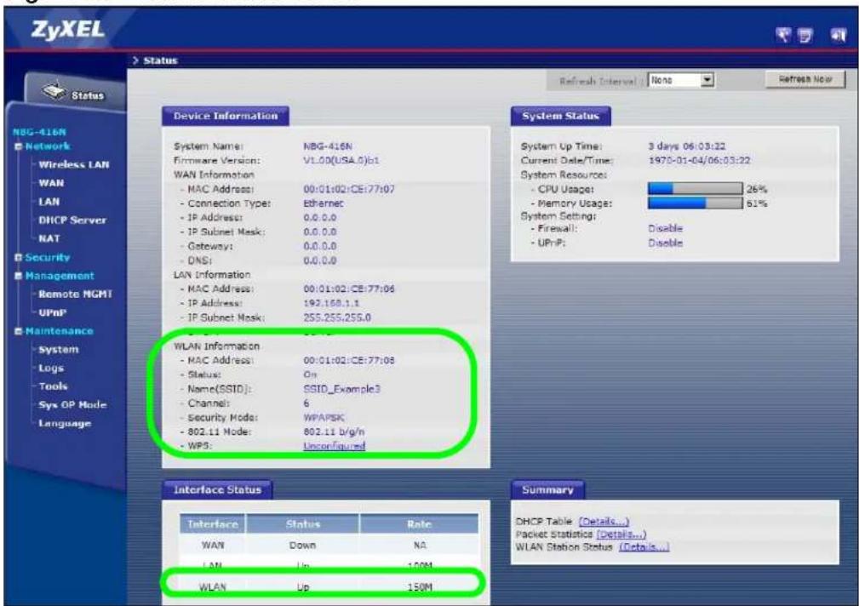Click WLAN MAC address 00:01:02:CE:77:08
859x606 pixels.
point(349,360)
